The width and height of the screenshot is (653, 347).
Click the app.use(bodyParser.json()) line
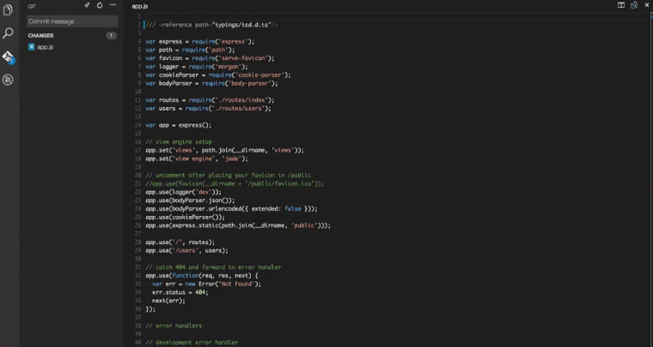coord(191,200)
